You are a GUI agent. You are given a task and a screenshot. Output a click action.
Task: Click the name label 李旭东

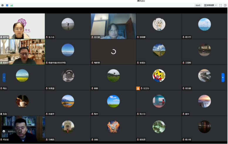click(143, 63)
